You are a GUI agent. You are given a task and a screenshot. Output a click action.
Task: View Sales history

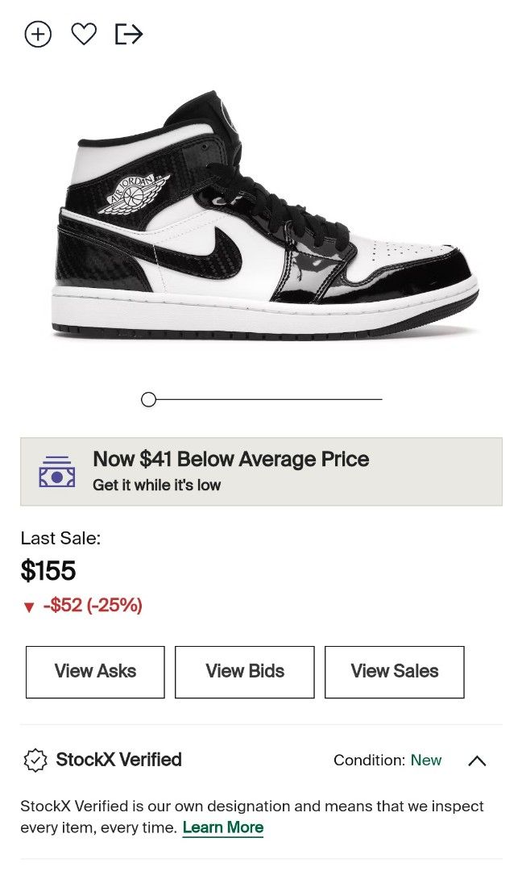[x=394, y=671]
